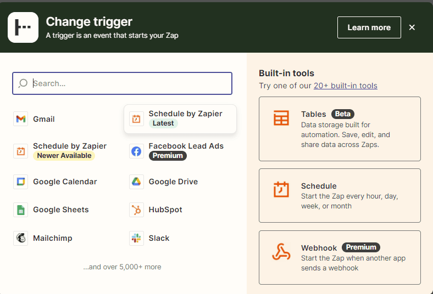Click the Change trigger heading
433x294 pixels.
[89, 21]
